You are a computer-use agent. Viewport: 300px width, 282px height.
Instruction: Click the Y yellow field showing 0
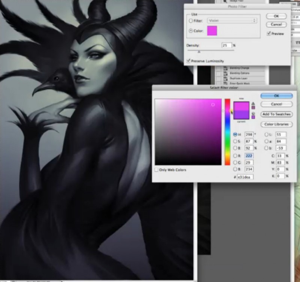pyautogui.click(x=280, y=169)
